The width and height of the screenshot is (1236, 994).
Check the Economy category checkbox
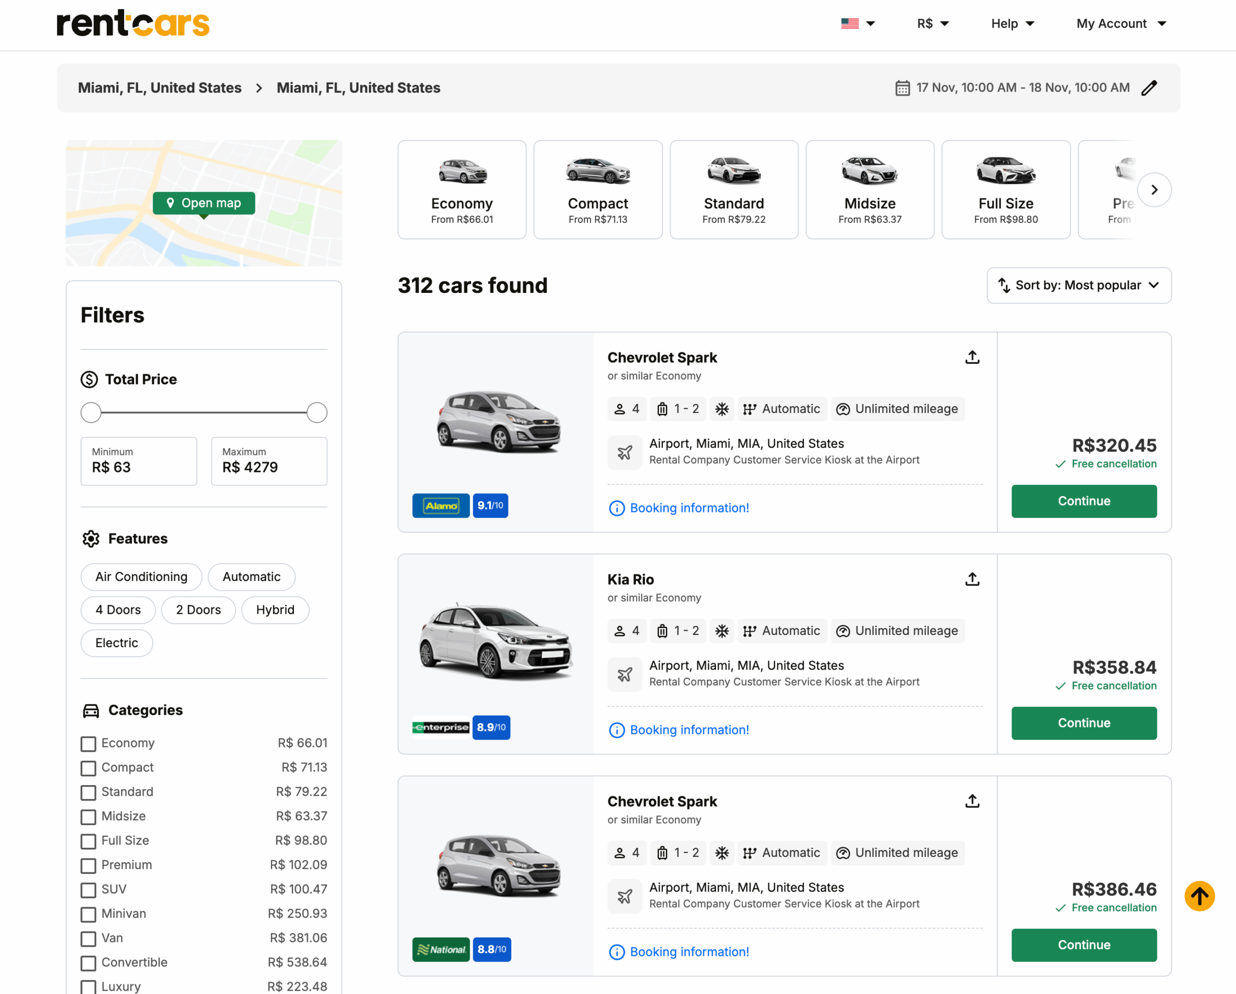(88, 743)
